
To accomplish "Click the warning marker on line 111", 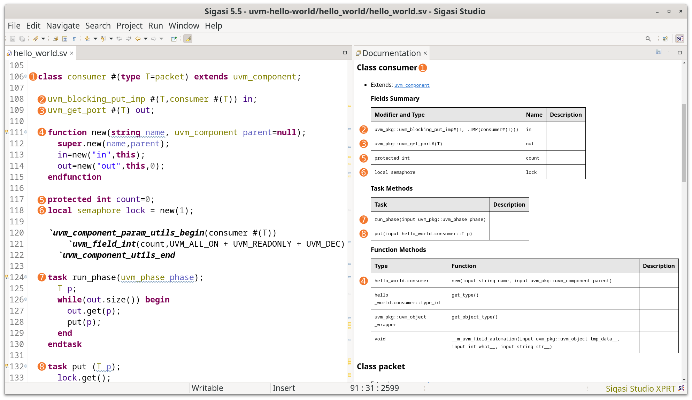I will click(x=7, y=132).
